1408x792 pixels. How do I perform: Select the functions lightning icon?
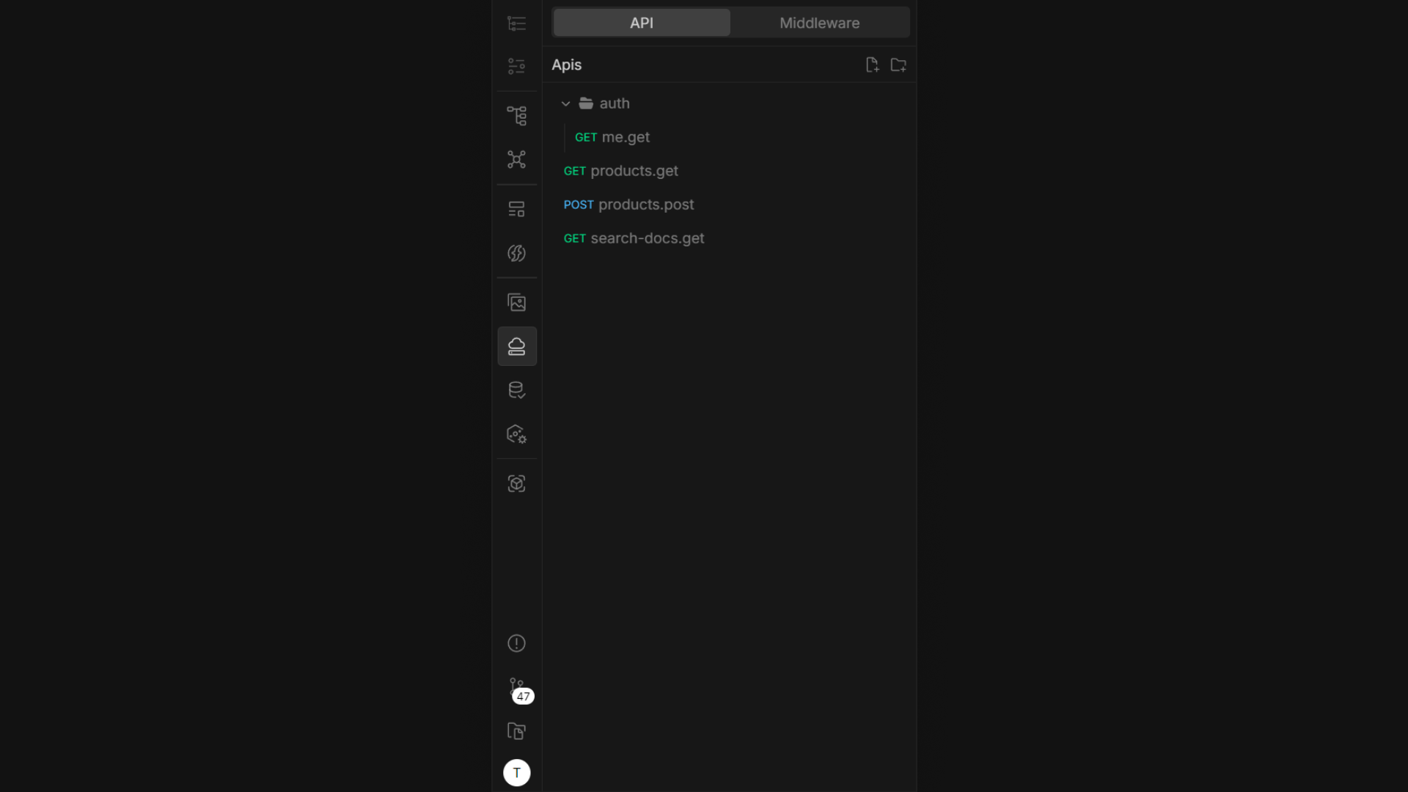click(517, 253)
